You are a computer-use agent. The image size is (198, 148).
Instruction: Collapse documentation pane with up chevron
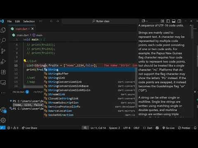coord(191,25)
